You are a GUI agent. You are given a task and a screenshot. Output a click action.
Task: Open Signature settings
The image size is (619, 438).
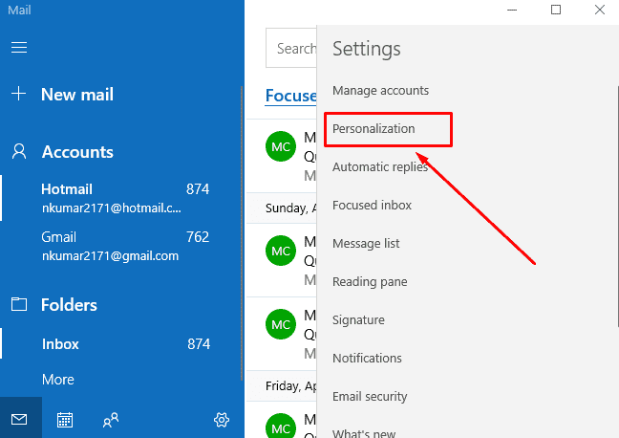pos(358,319)
